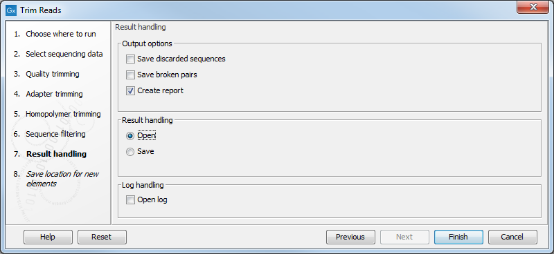554x254 pixels.
Task: Click Finish to run trimming
Action: 458,237
